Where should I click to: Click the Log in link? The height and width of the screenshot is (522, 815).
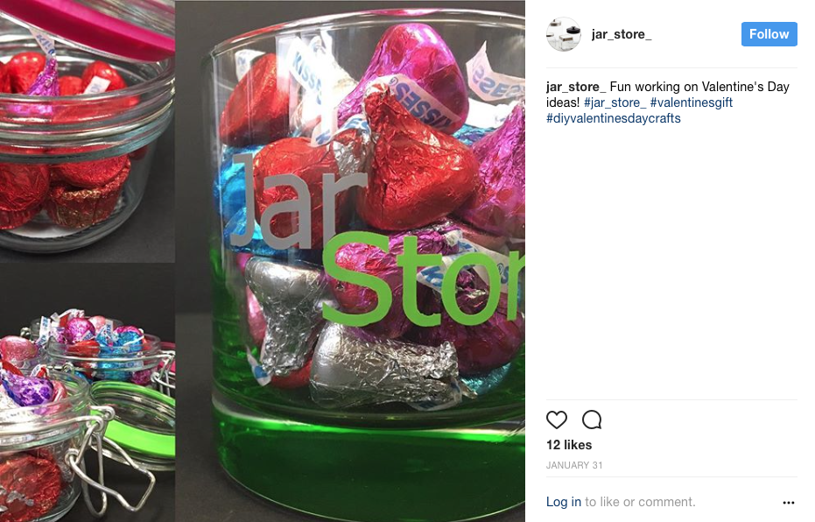point(564,502)
